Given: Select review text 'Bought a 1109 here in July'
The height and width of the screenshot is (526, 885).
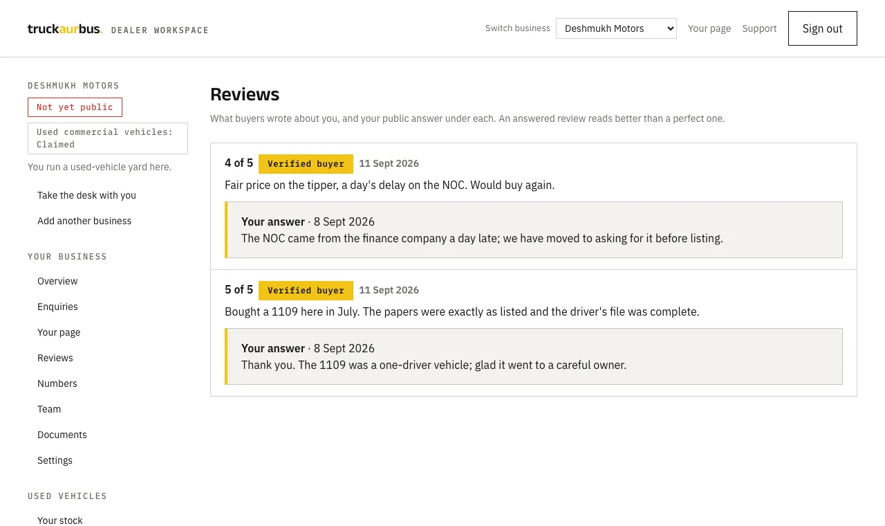Looking at the screenshot, I should pos(462,312).
